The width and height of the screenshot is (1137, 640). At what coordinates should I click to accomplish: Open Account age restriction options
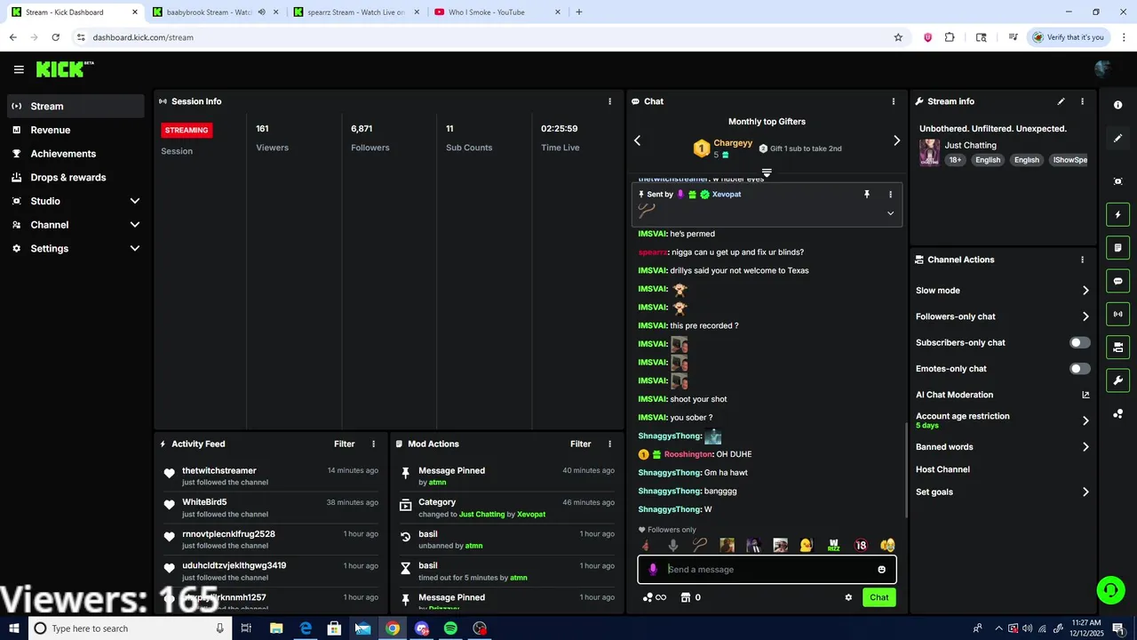(1085, 420)
